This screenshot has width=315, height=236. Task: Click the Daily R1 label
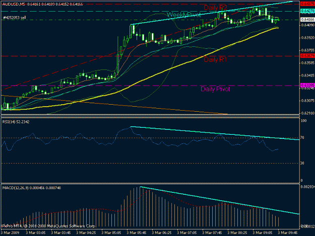pos(215,59)
